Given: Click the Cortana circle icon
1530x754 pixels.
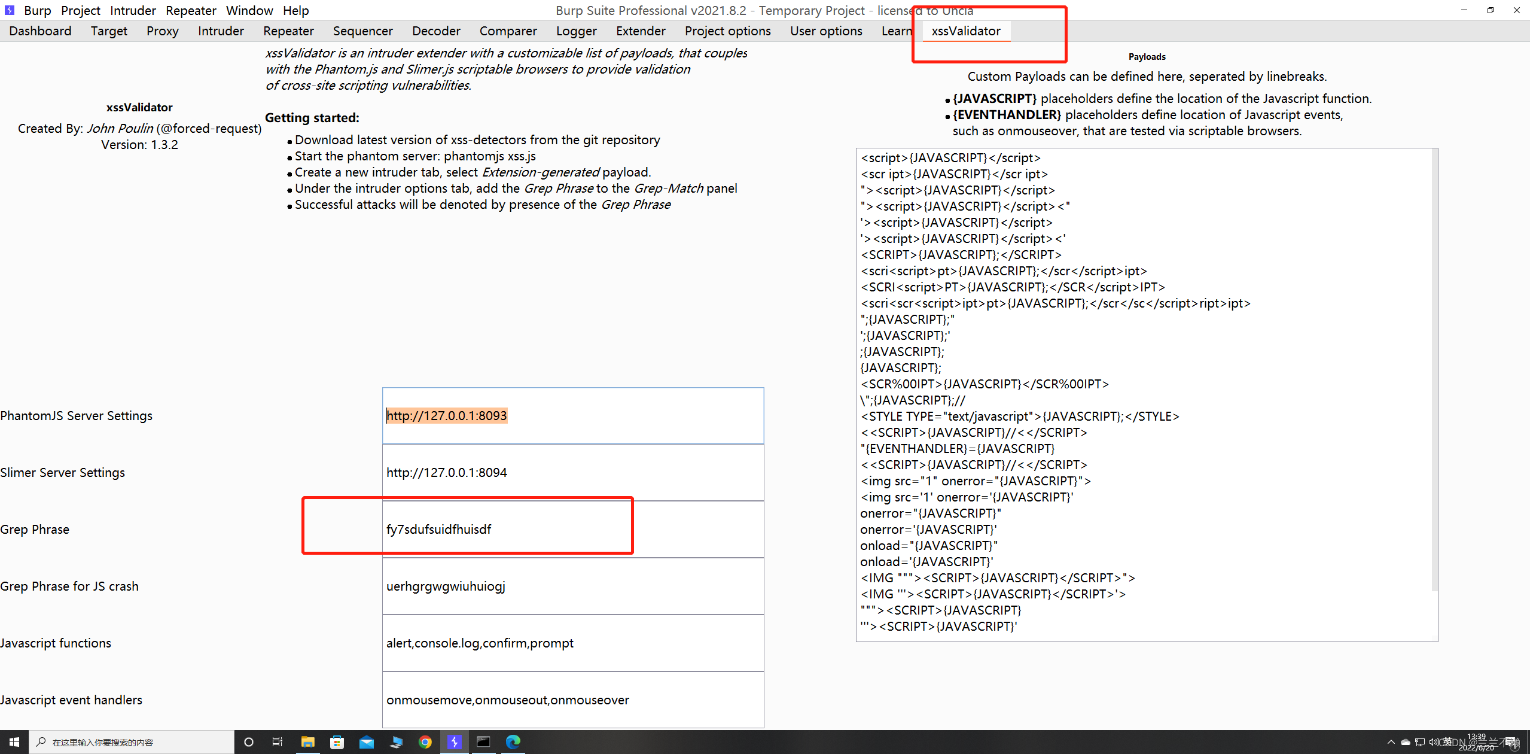Looking at the screenshot, I should pos(249,742).
